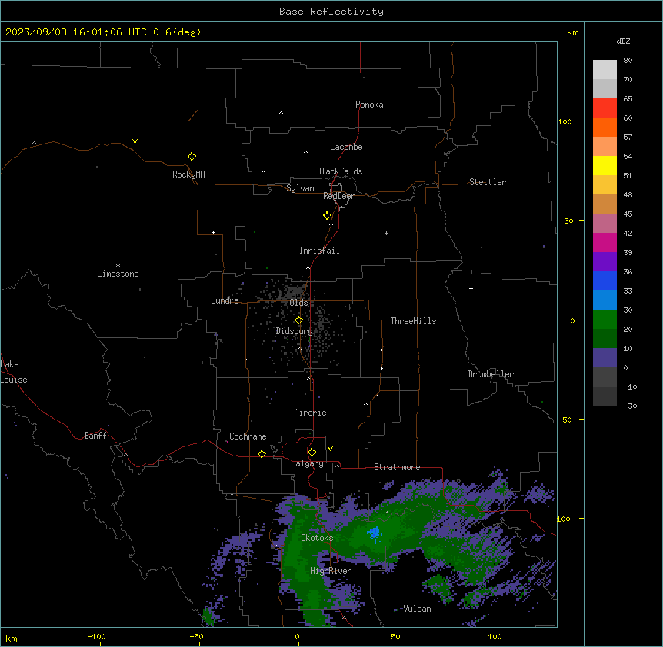Click the Sylvan label

click(300, 188)
